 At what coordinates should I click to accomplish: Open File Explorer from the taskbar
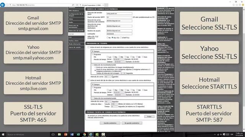[59, 134]
